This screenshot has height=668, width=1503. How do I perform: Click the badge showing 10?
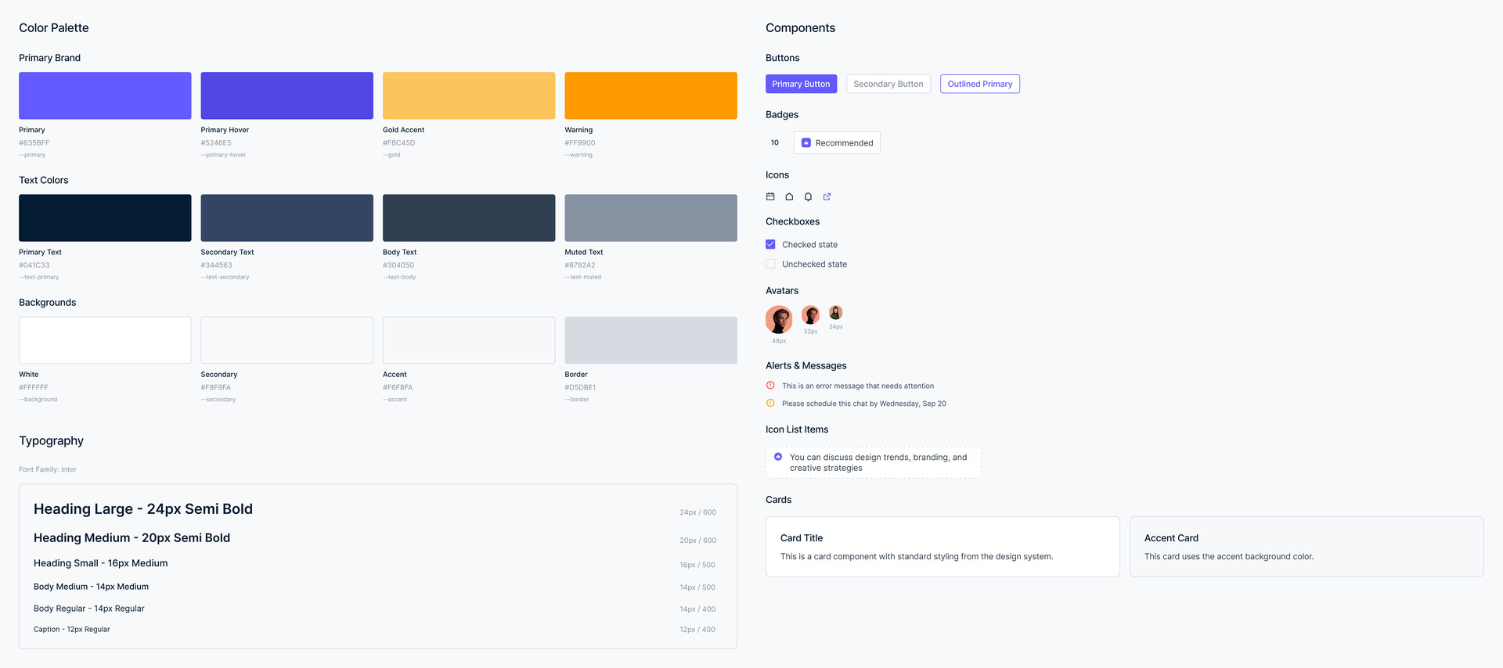click(x=775, y=142)
